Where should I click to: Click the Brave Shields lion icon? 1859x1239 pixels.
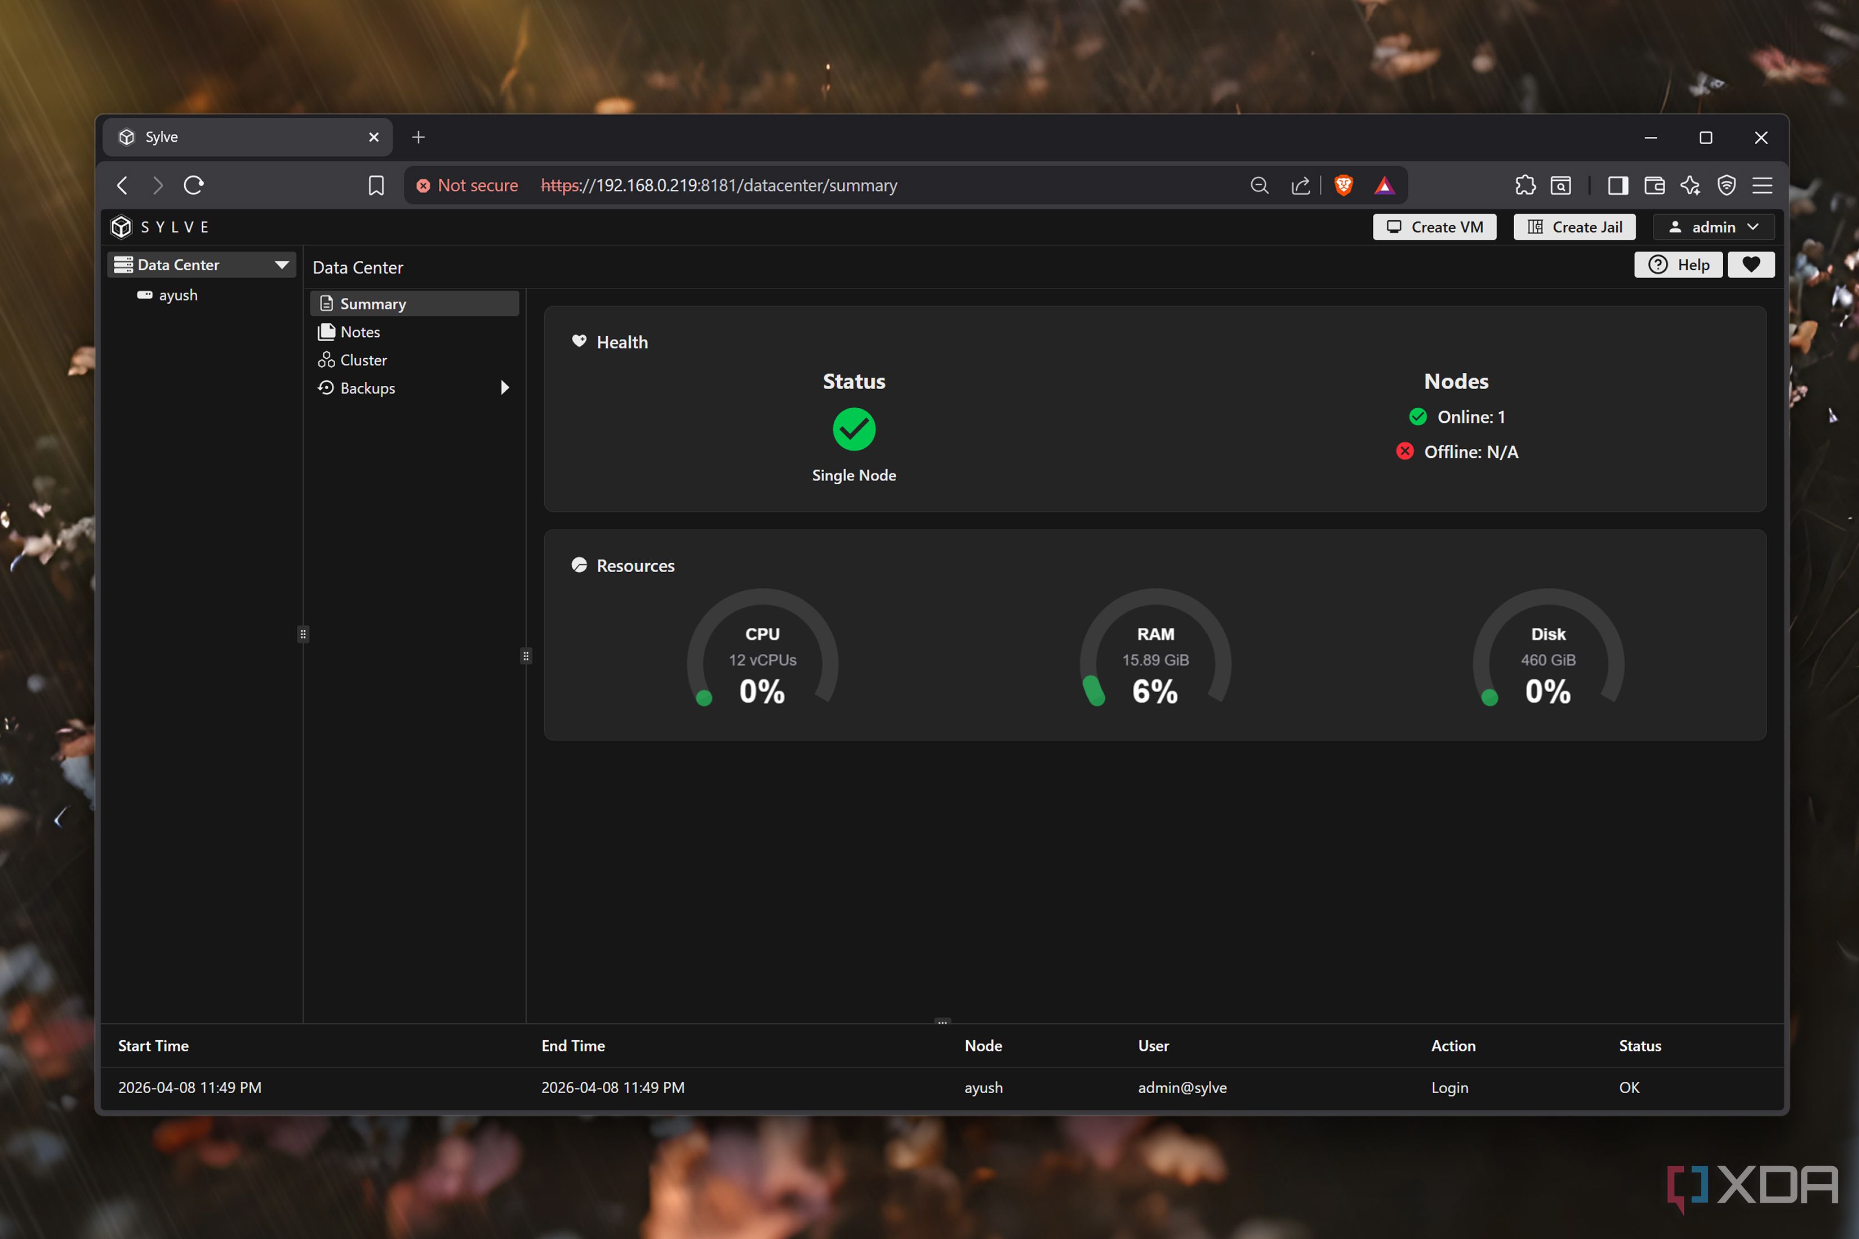pos(1343,185)
